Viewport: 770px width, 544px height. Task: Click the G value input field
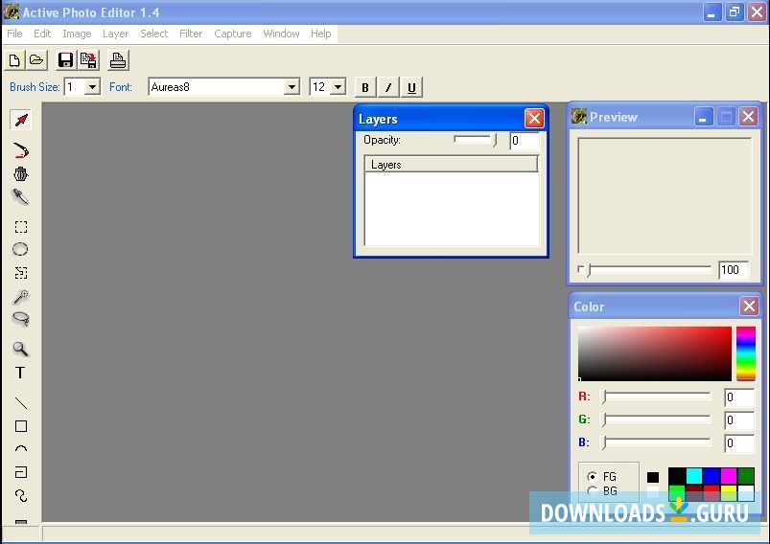click(x=739, y=419)
